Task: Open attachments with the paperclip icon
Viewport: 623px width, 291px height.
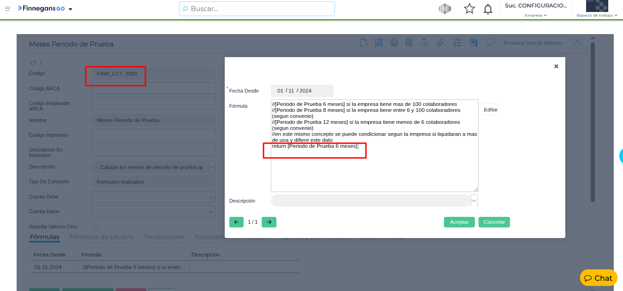Action: [440, 43]
